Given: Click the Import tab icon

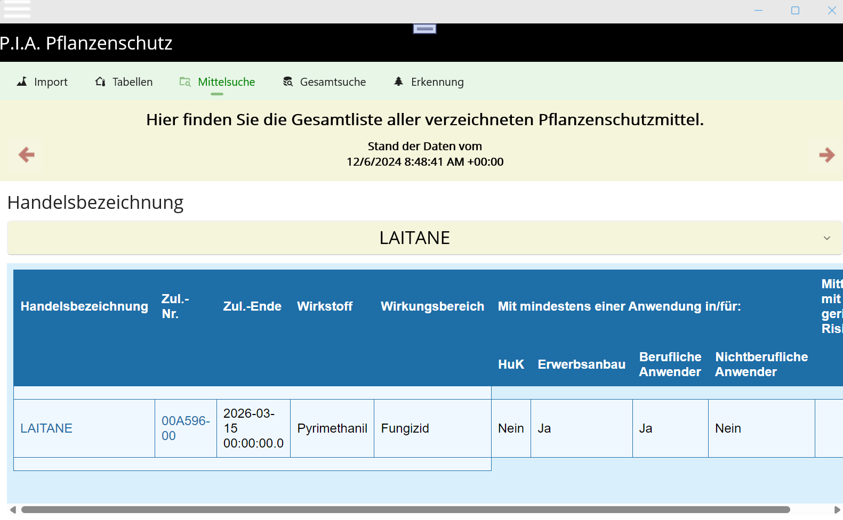Looking at the screenshot, I should tap(22, 82).
